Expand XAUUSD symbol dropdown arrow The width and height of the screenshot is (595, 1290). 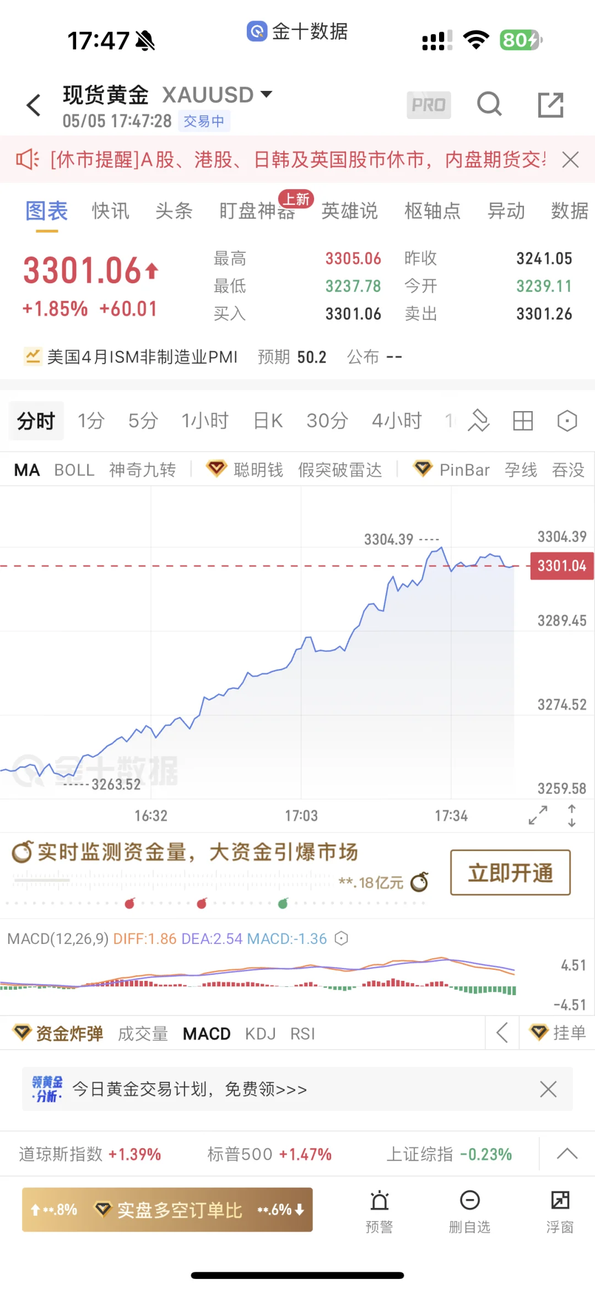click(266, 94)
